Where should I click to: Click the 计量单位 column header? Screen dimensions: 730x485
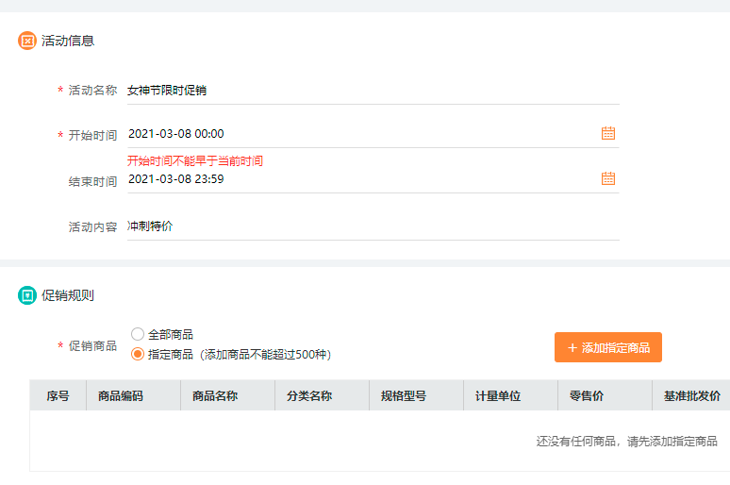pyautogui.click(x=498, y=396)
